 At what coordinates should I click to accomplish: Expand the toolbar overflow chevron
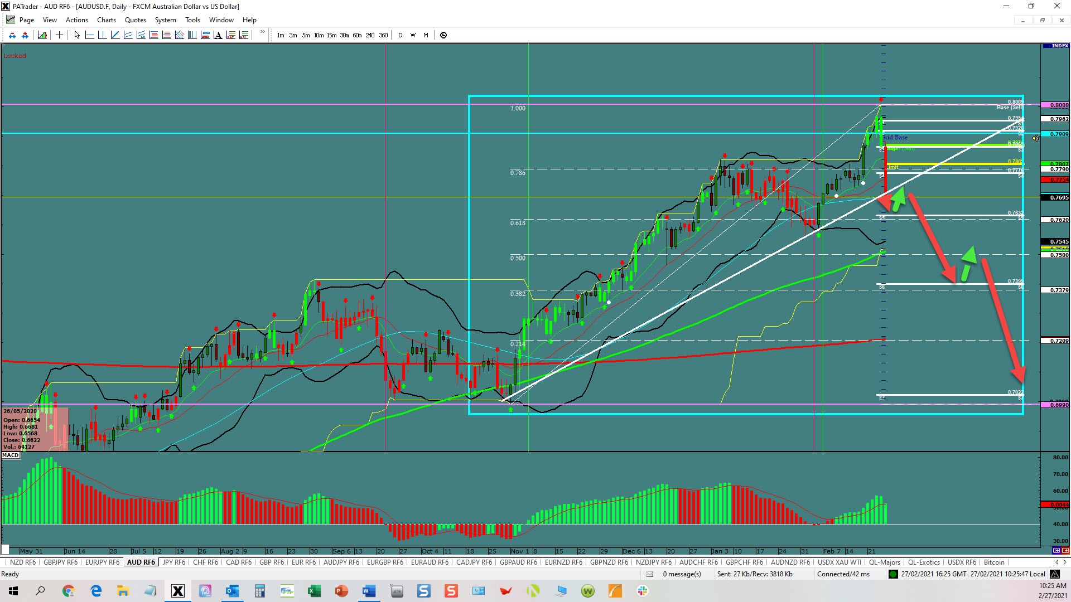coord(262,33)
